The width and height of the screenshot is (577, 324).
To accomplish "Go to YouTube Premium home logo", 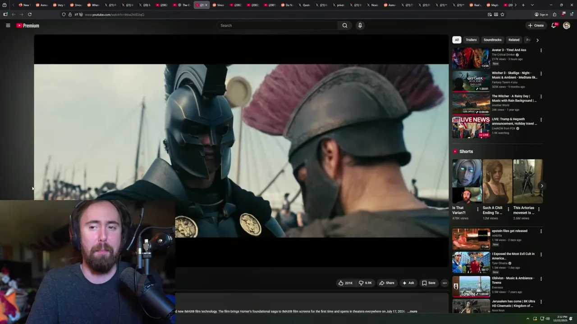I will 28,26.
